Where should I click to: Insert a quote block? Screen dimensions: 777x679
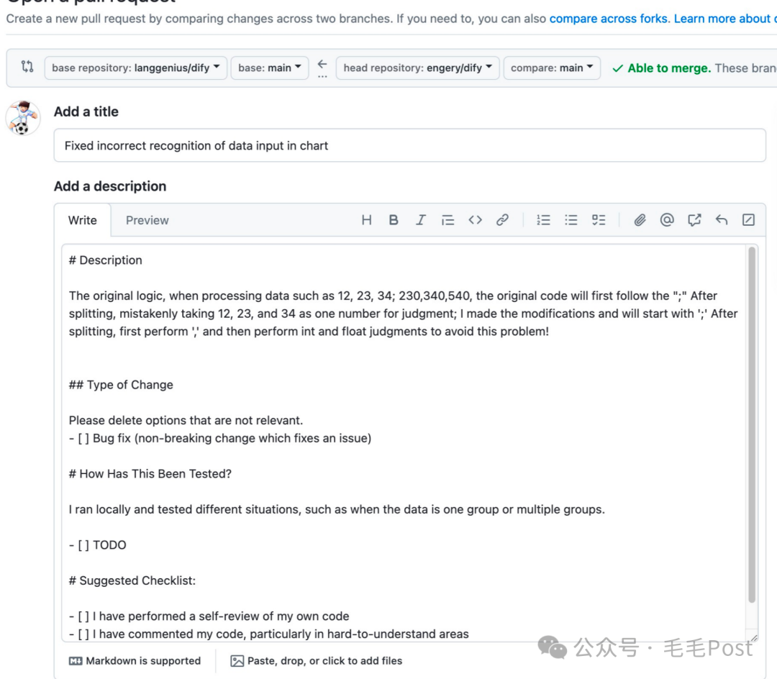pos(448,220)
